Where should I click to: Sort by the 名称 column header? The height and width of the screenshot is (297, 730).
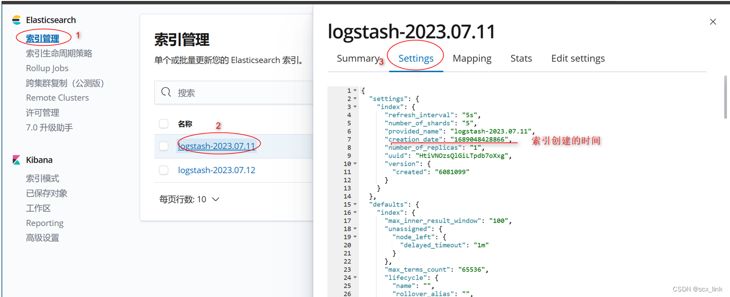185,124
